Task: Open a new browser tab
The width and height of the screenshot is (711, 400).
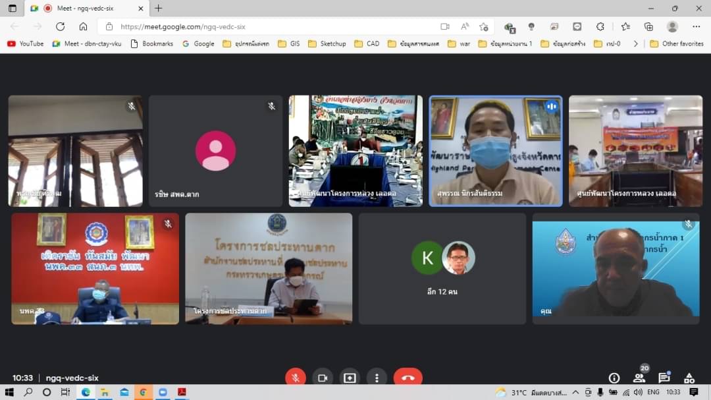Action: click(158, 8)
